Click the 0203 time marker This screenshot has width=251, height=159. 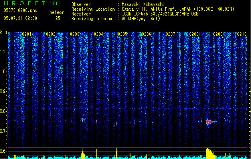pyautogui.click(x=75, y=34)
